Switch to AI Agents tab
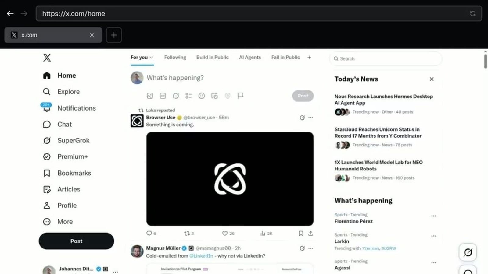The image size is (488, 274). coord(250,57)
